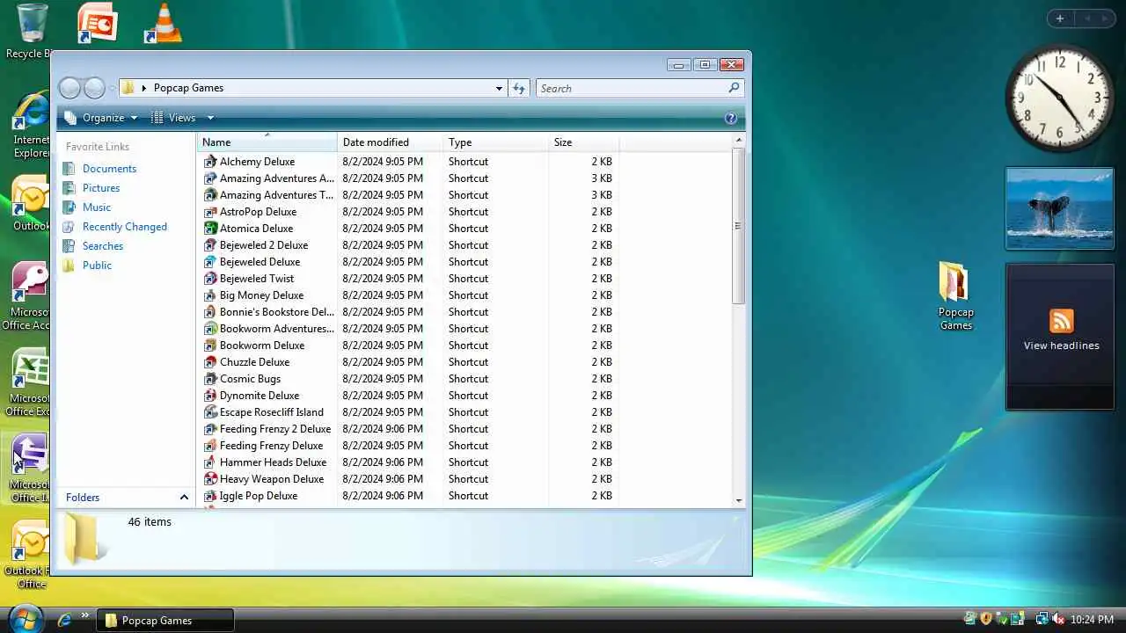Select the VLC media player desktop icon

click(163, 24)
